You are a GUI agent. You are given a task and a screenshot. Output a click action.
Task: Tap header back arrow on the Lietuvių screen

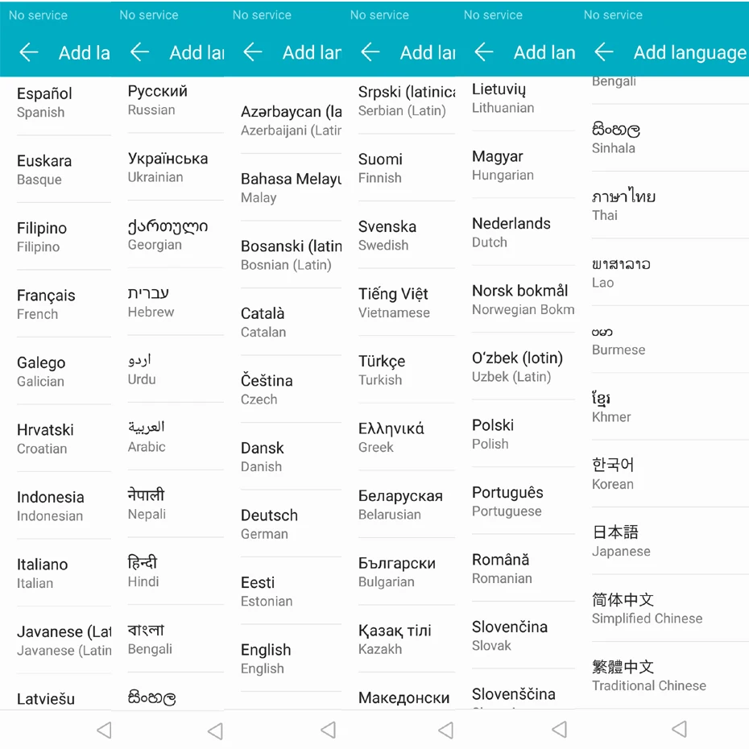(484, 52)
